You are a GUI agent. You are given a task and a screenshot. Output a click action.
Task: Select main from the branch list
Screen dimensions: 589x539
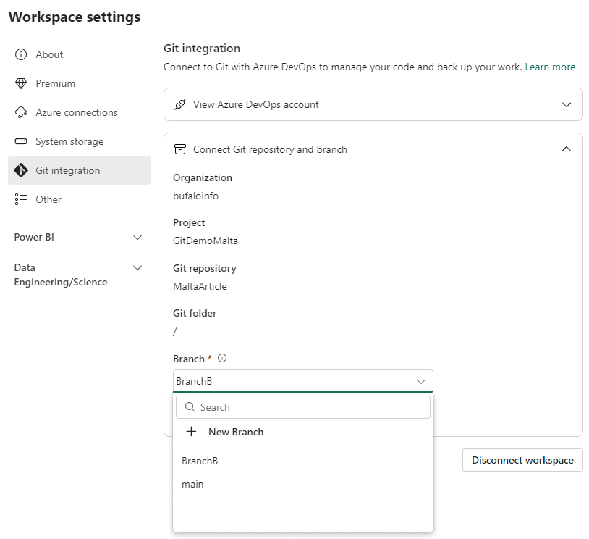tap(302, 485)
